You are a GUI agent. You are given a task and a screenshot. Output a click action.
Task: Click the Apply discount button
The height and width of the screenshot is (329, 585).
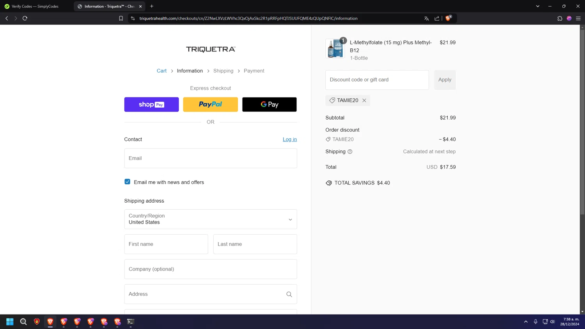(445, 80)
